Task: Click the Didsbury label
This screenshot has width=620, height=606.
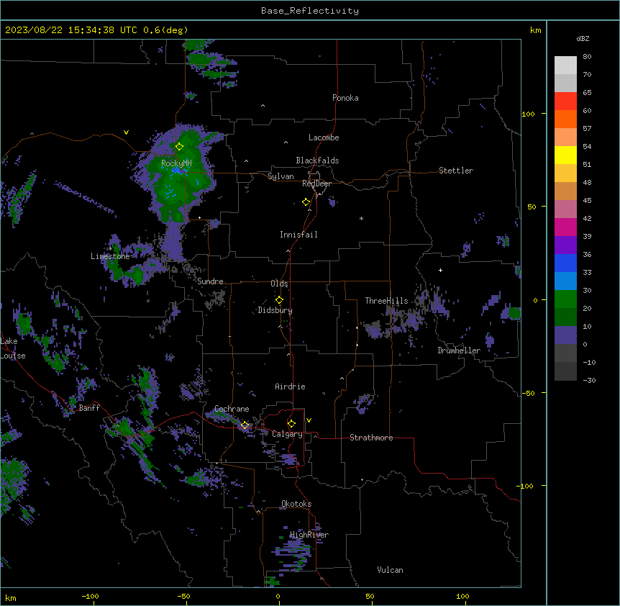Action: tap(275, 310)
